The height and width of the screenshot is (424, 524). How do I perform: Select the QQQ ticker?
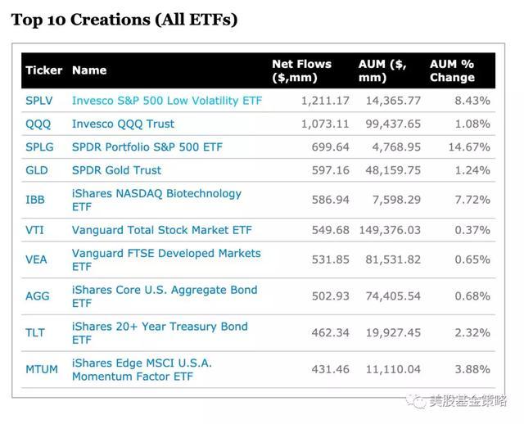pyautogui.click(x=38, y=124)
